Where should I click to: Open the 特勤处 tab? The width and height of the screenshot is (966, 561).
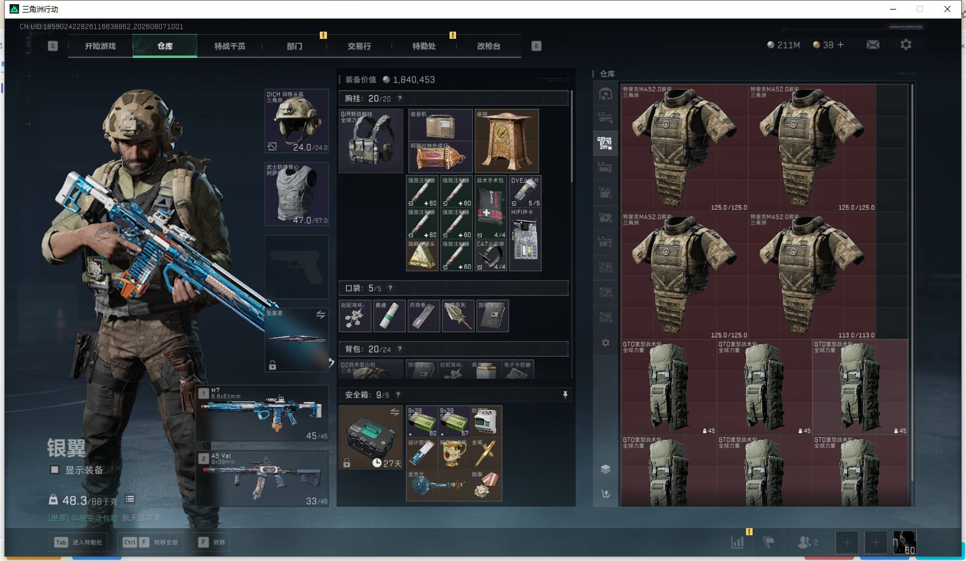[x=424, y=46]
